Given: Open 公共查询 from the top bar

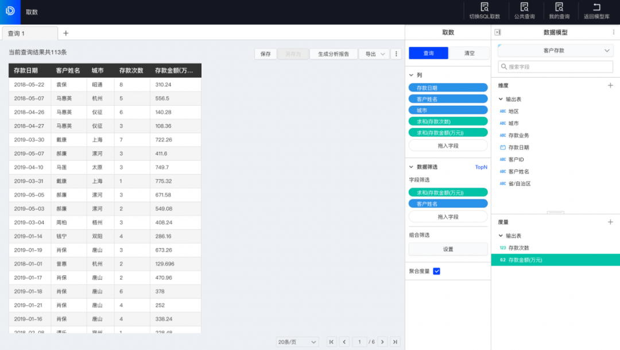Looking at the screenshot, I should (524, 7).
